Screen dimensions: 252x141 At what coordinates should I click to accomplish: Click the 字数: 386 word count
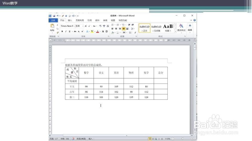pos(65,139)
